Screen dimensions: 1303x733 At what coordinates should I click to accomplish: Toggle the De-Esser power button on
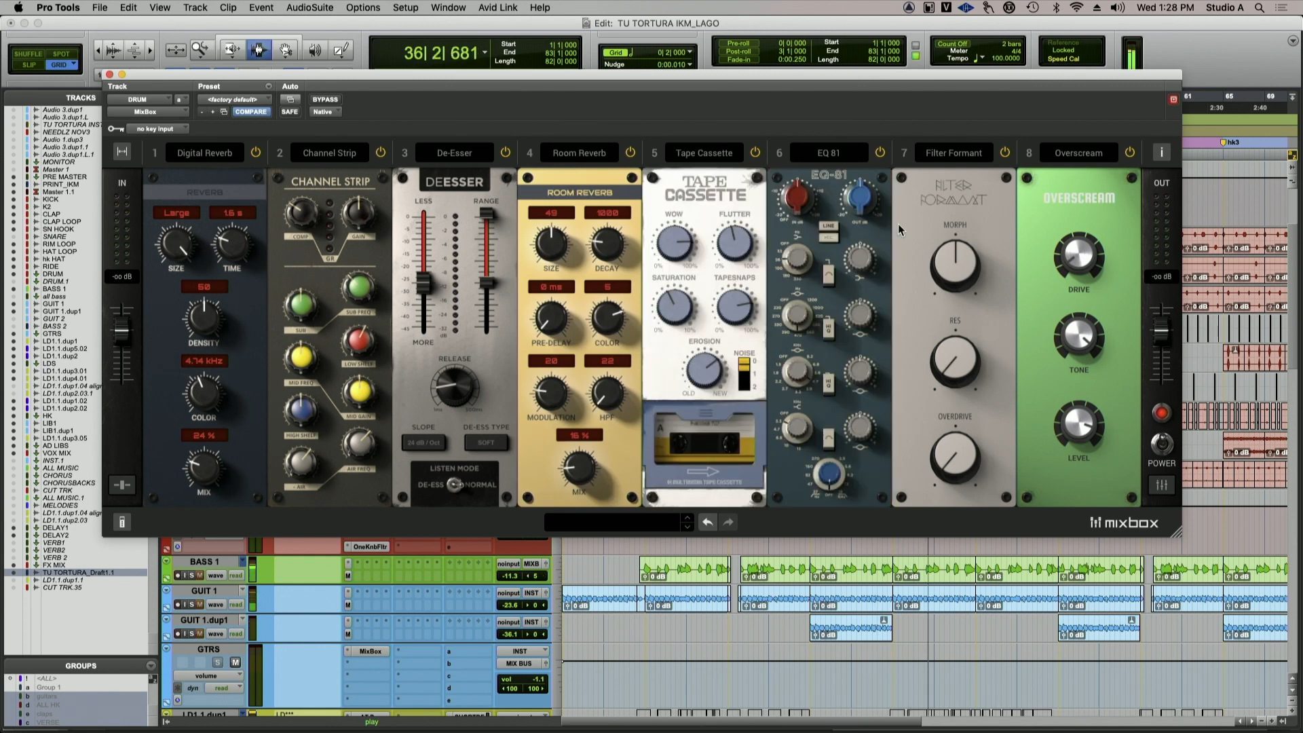(505, 152)
